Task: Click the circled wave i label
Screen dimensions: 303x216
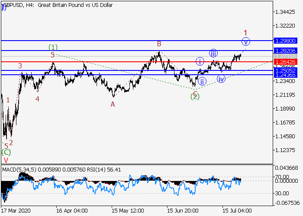Action: point(200,61)
